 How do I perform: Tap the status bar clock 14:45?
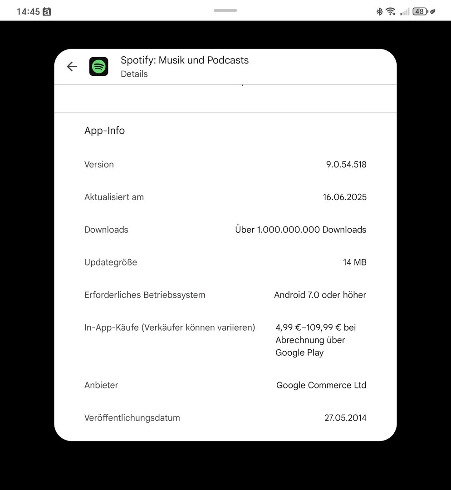[28, 12]
